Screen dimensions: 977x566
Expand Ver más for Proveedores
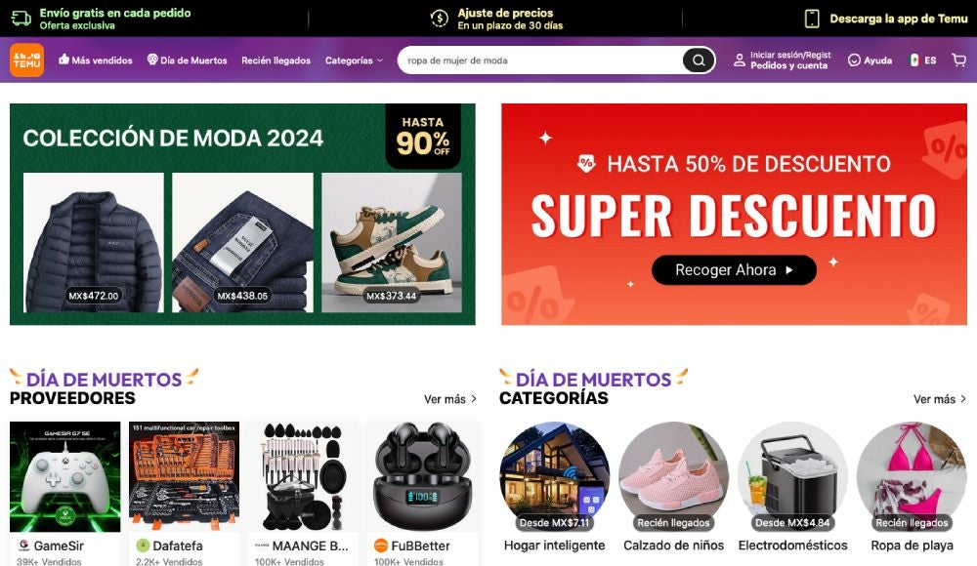(x=449, y=399)
